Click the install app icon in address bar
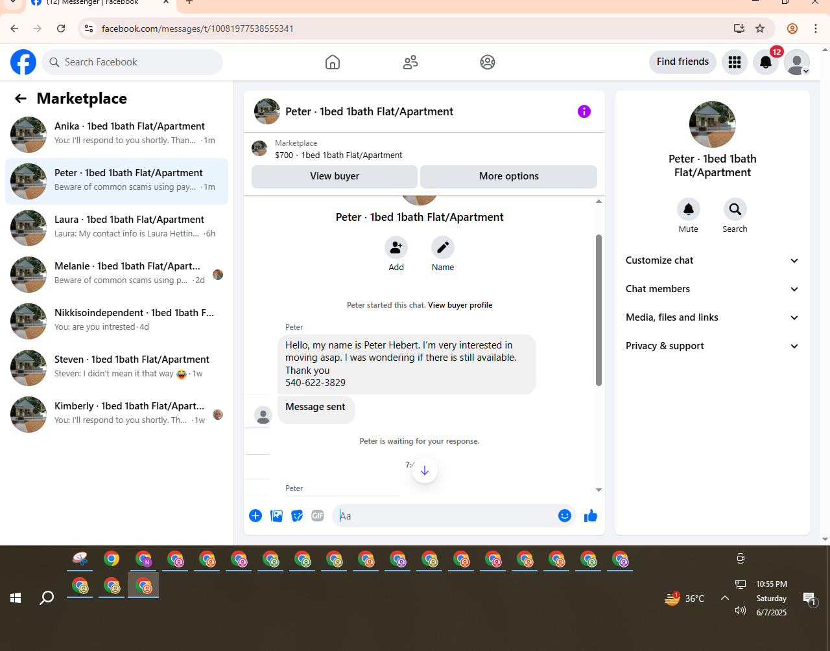Viewport: 830px width, 651px height. tap(739, 29)
